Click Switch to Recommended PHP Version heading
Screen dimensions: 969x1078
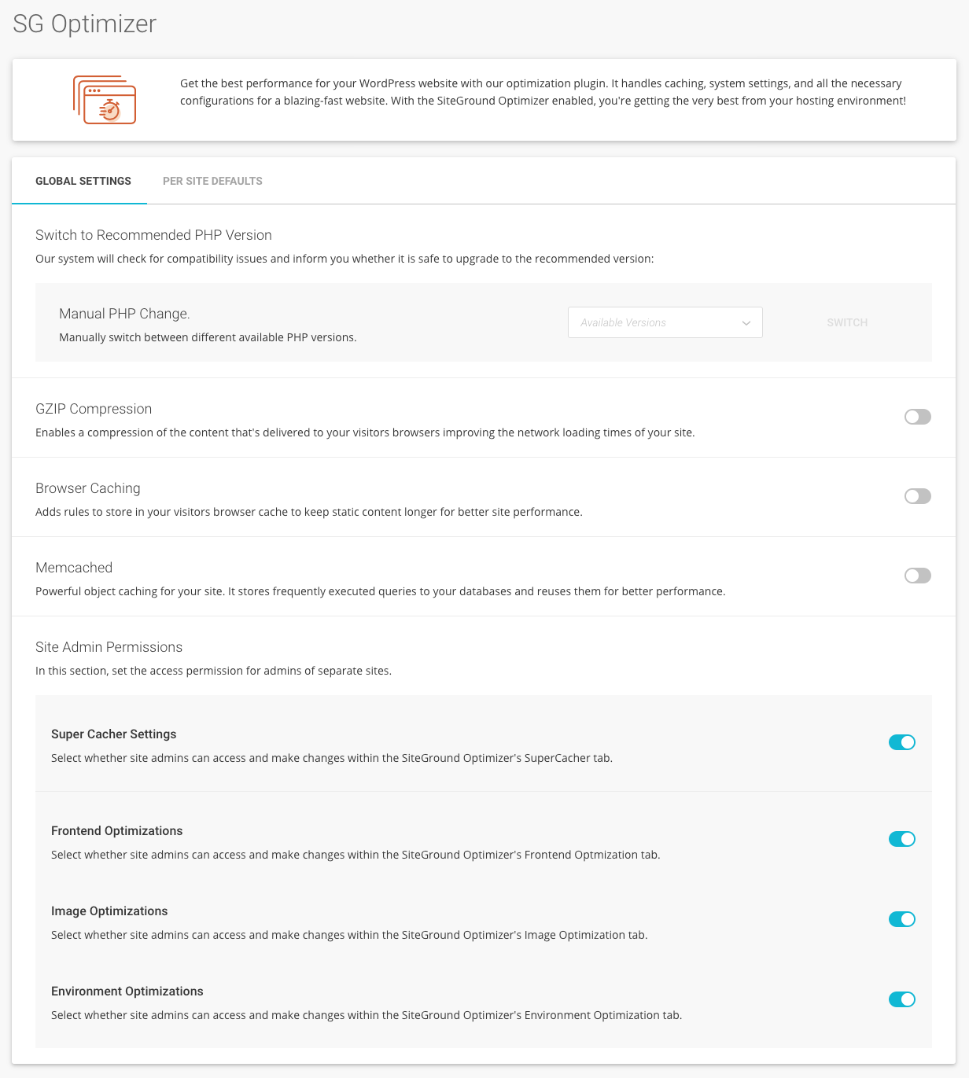tap(153, 235)
